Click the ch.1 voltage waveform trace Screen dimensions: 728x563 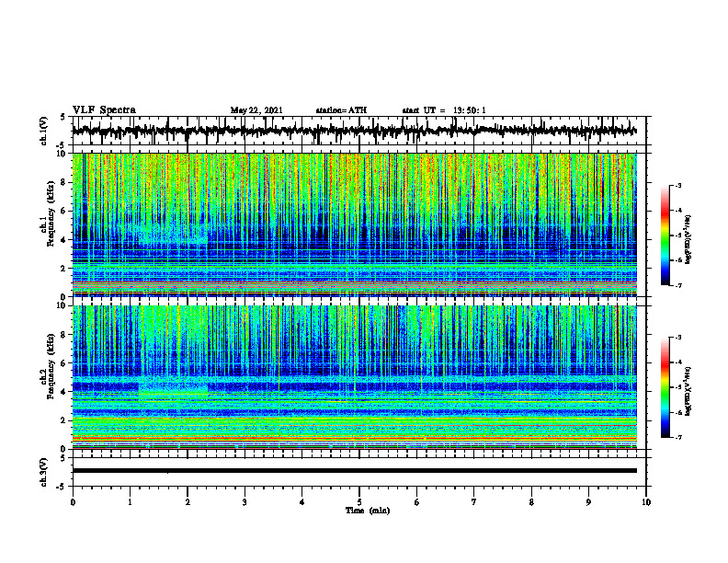[x=354, y=131]
